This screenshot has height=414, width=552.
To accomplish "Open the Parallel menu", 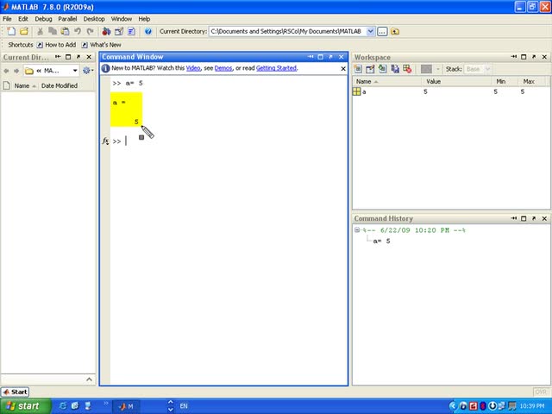I will point(67,19).
